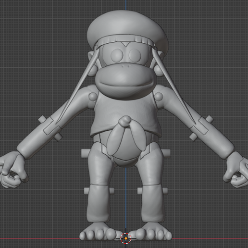Select the shoulder joint ball at screen right
Image resolution: width=248 pixels, height=248 pixels.
pyautogui.click(x=159, y=97)
